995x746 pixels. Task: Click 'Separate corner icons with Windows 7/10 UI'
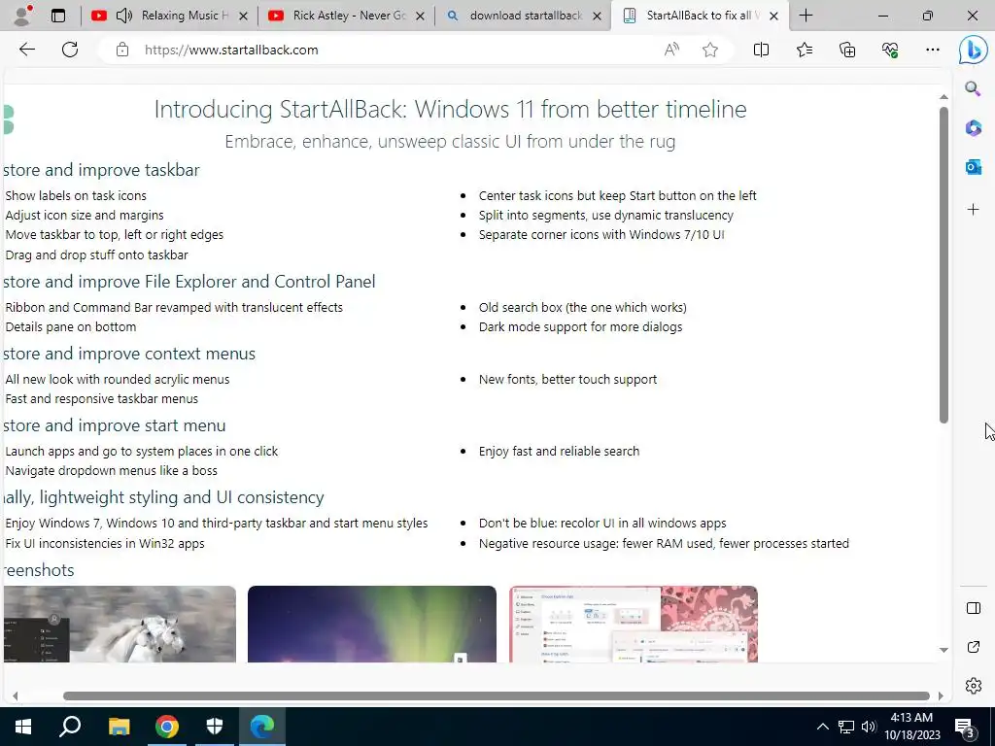point(601,235)
